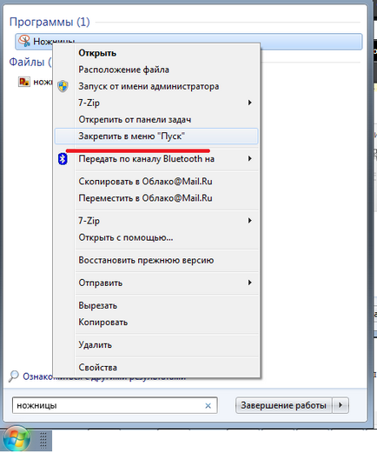The width and height of the screenshot is (377, 453).
Task: Click the Программы (1) header
Action: [50, 22]
